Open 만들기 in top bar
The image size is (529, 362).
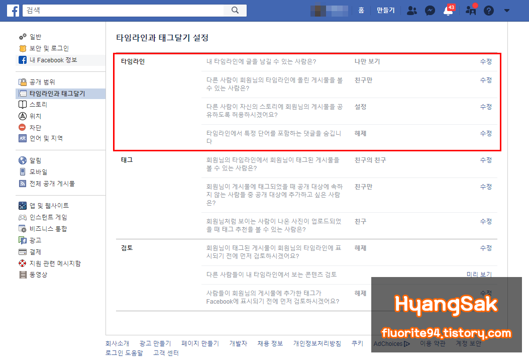tap(386, 11)
